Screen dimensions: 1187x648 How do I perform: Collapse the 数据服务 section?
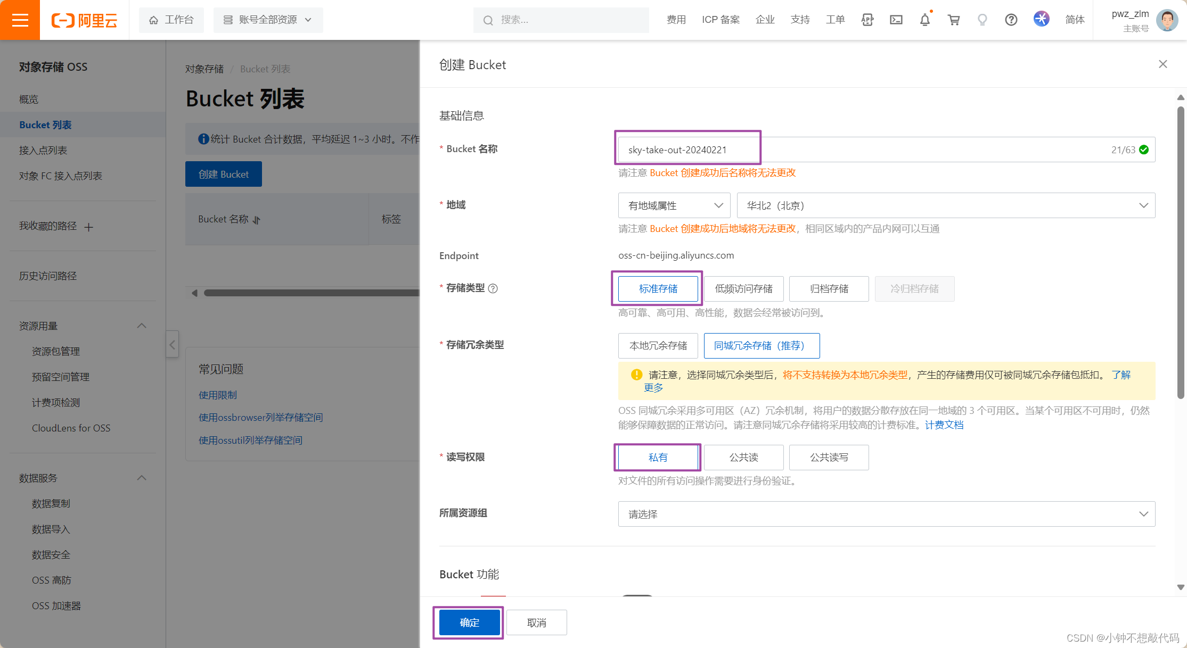(142, 478)
